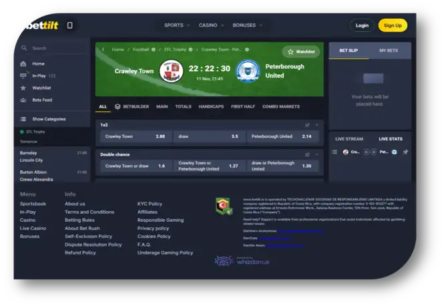Click Peterborough United club crest
The image size is (444, 306).
pyautogui.click(x=248, y=71)
